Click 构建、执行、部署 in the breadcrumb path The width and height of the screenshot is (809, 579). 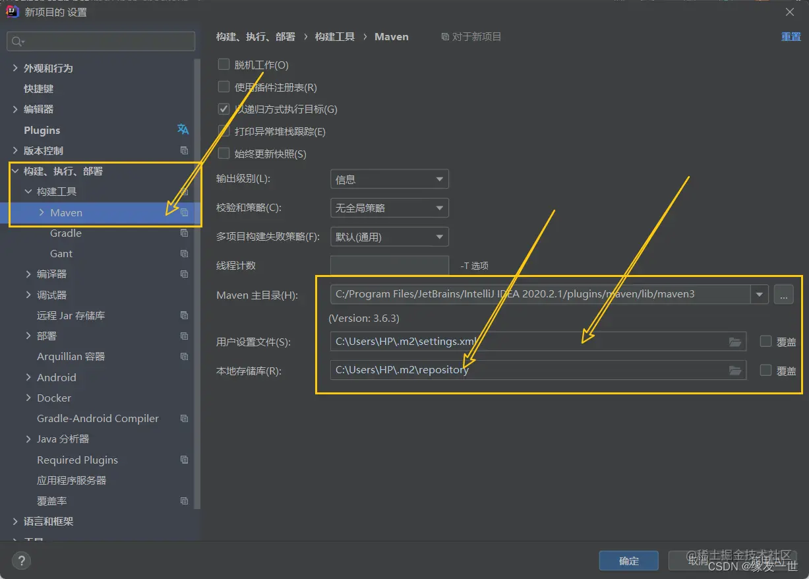[256, 37]
